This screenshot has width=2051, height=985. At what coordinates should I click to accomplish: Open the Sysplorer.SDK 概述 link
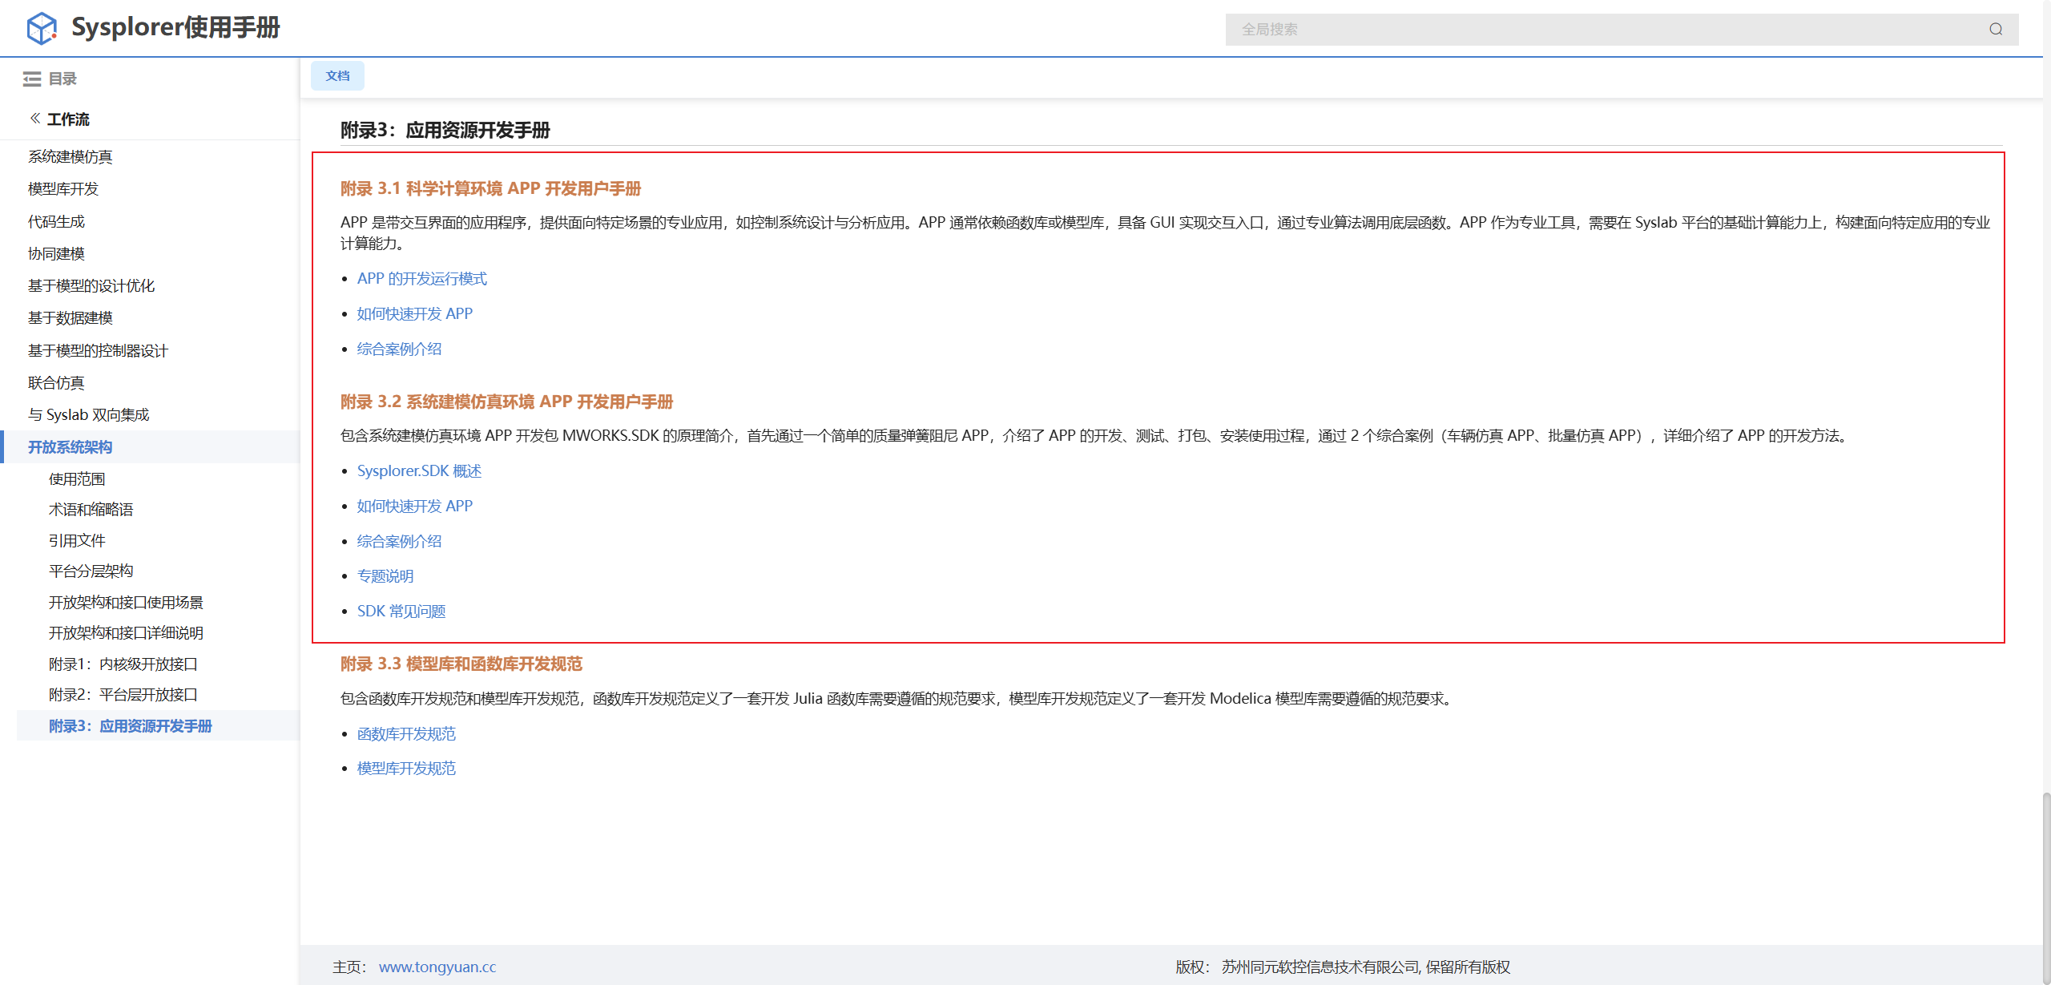419,471
